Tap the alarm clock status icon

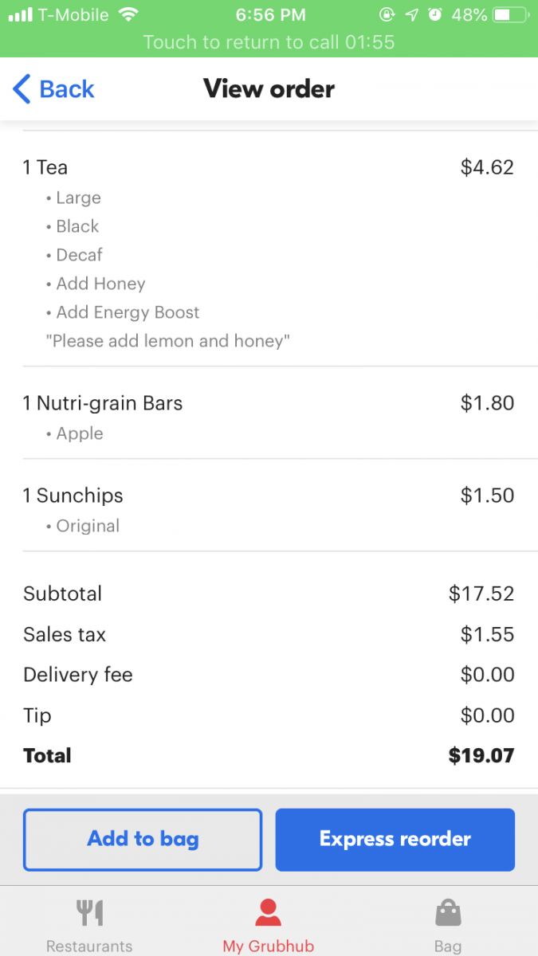(x=434, y=15)
